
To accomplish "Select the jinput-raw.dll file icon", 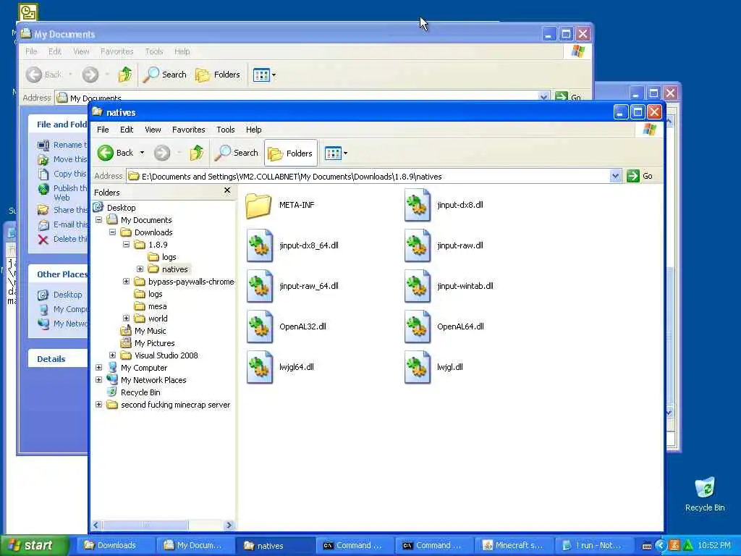I will pos(418,246).
